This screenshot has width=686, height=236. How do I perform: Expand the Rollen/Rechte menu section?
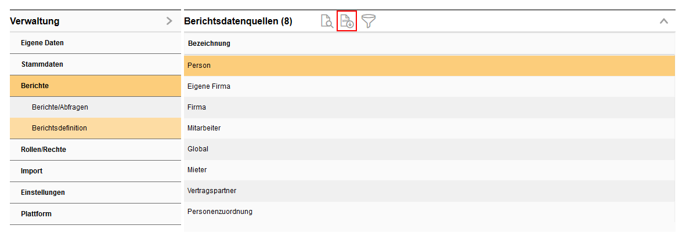44,150
